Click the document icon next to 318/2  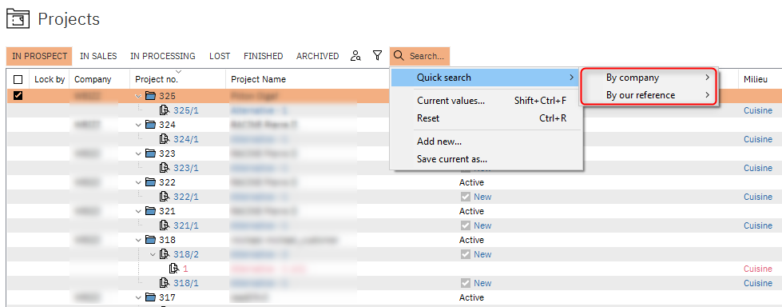164,254
